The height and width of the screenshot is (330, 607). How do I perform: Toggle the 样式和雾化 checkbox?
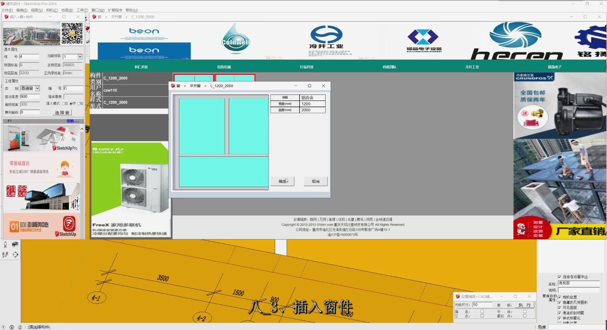click(x=560, y=318)
